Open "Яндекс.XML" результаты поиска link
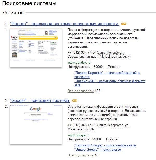Image resolution: width=156 pixels, height=160 pixels. [110, 83]
